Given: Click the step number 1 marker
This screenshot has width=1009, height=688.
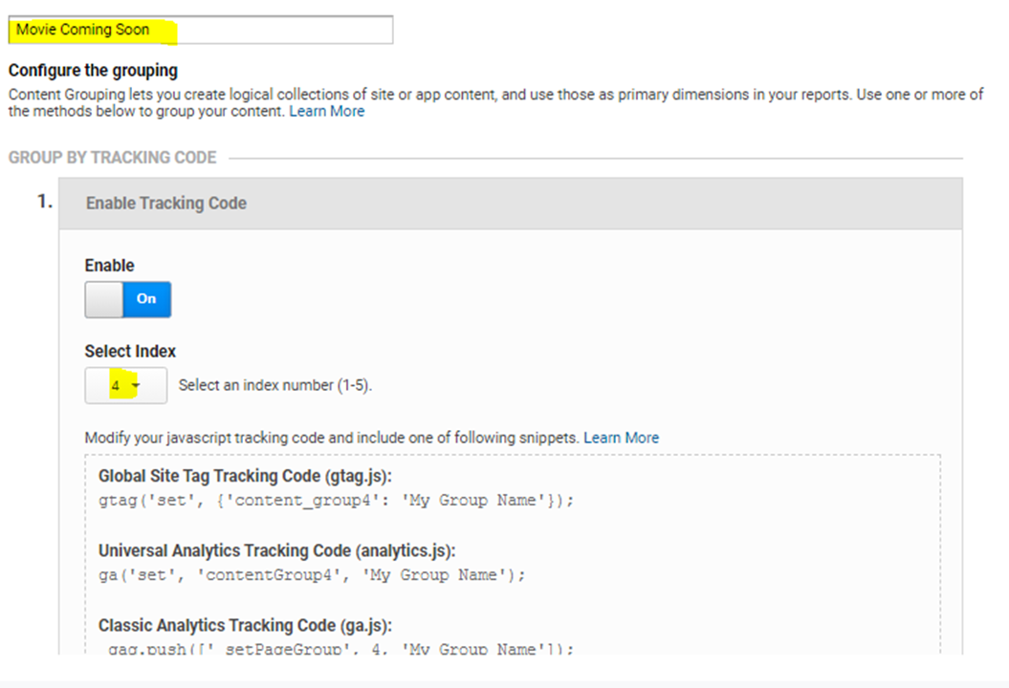Looking at the screenshot, I should pos(43,202).
